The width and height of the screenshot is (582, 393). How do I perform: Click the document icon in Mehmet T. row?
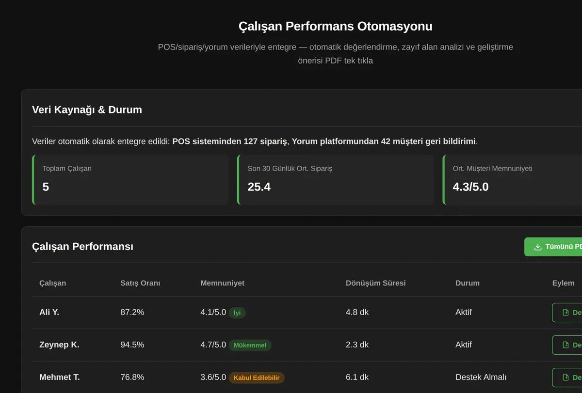click(x=566, y=377)
